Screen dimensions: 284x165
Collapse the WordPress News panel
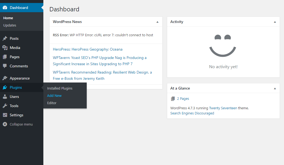point(157,22)
